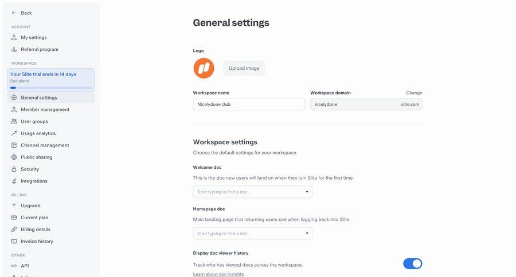Screen dimensions: 516x277
Task: Click the Workspace name input field
Action: click(x=249, y=104)
